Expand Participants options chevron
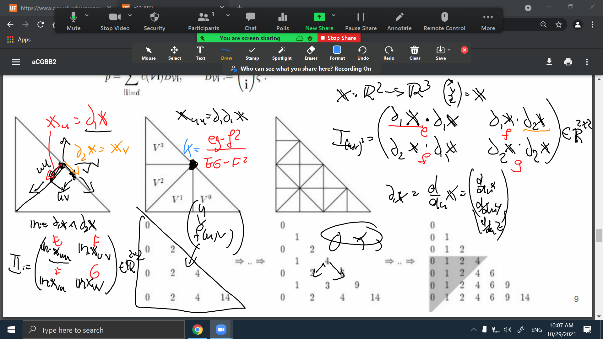This screenshot has width=603, height=339. pyautogui.click(x=228, y=15)
